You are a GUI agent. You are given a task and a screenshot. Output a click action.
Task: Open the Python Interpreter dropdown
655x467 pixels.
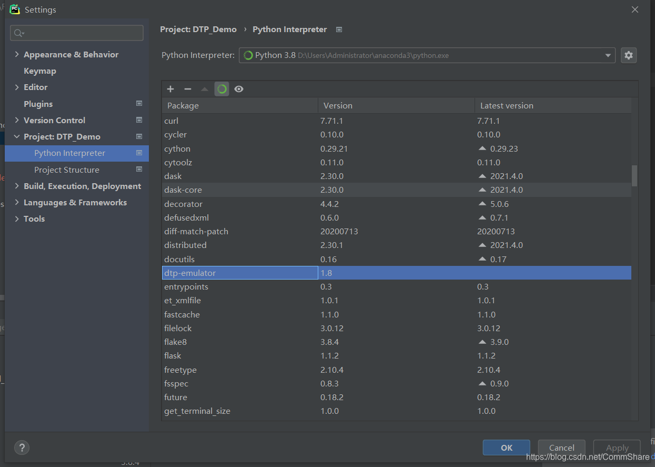(x=608, y=55)
